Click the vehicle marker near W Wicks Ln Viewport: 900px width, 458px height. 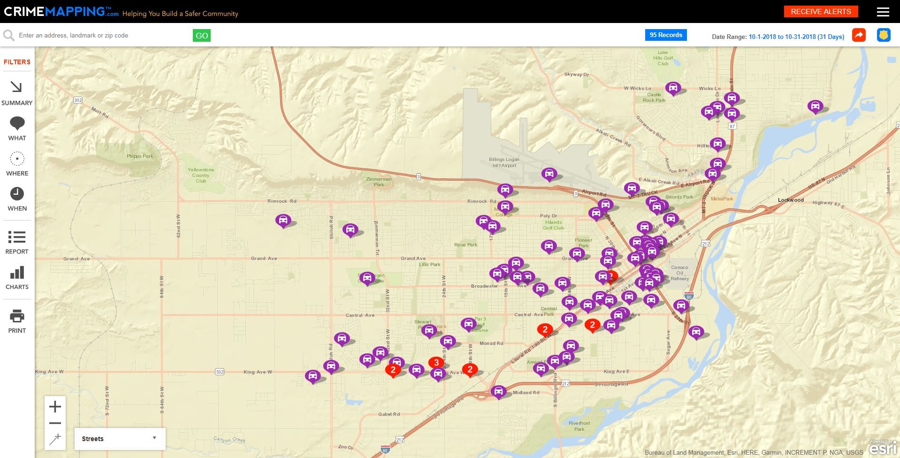(x=673, y=88)
